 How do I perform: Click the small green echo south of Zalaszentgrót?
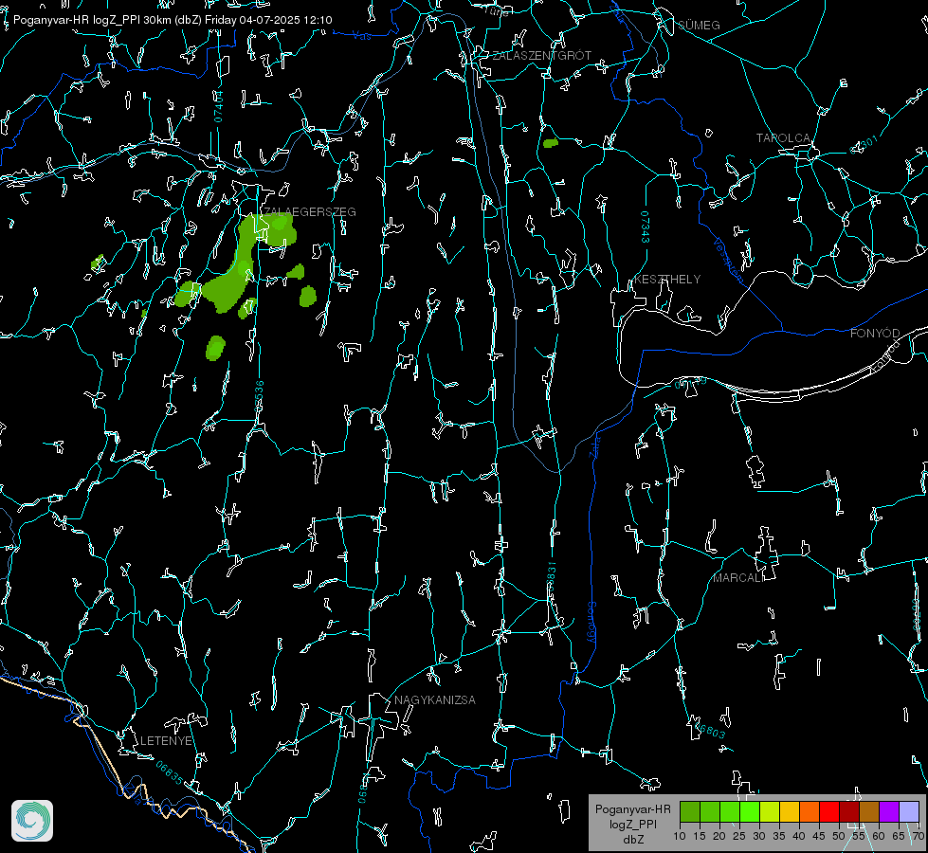click(x=551, y=143)
